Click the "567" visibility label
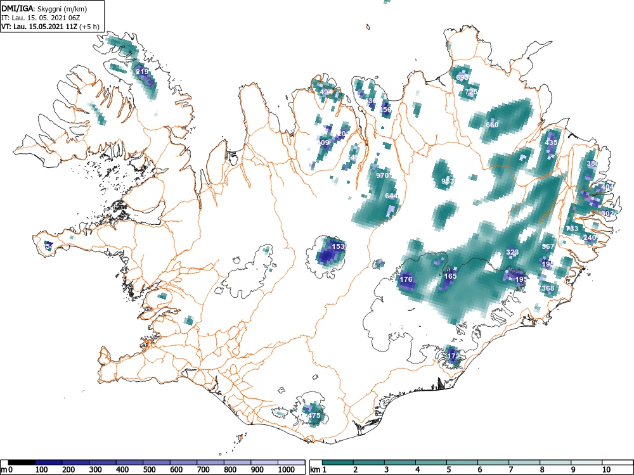 [x=548, y=246]
